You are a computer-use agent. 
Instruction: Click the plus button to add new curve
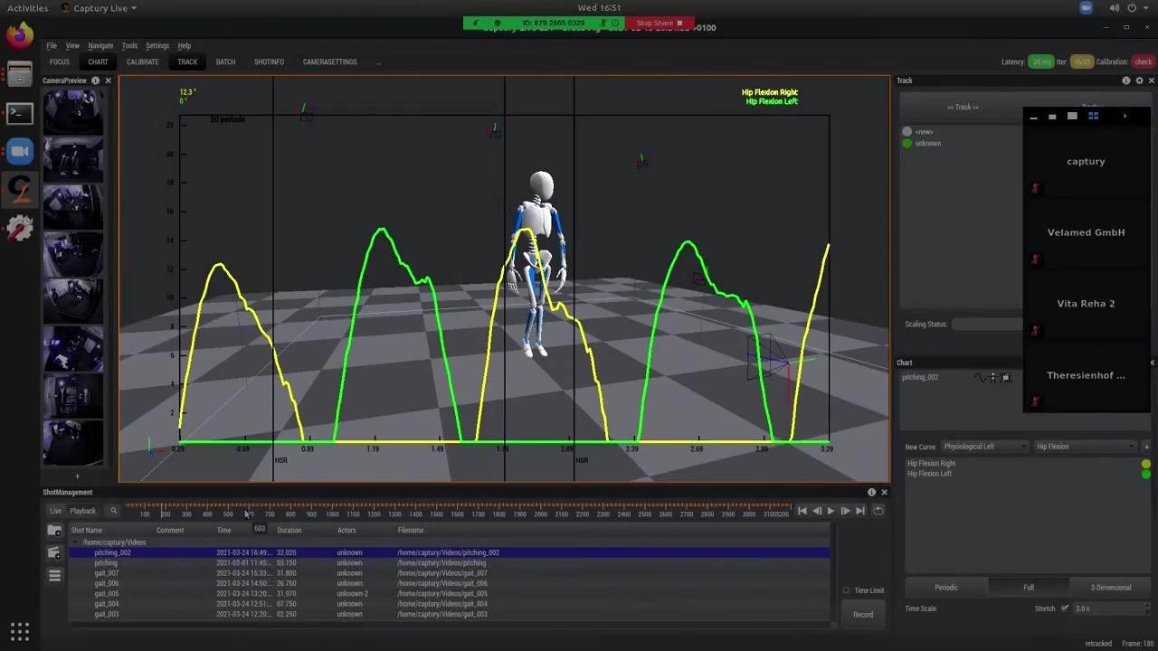coord(1146,447)
